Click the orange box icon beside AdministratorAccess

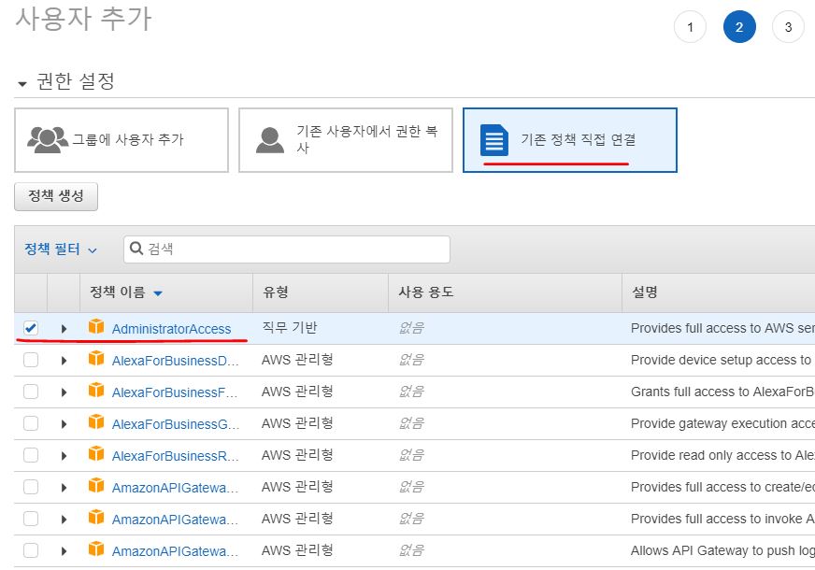pos(96,326)
